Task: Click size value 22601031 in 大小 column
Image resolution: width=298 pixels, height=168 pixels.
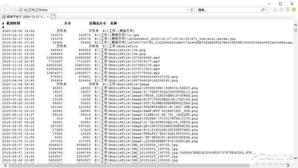Action: tap(54, 65)
